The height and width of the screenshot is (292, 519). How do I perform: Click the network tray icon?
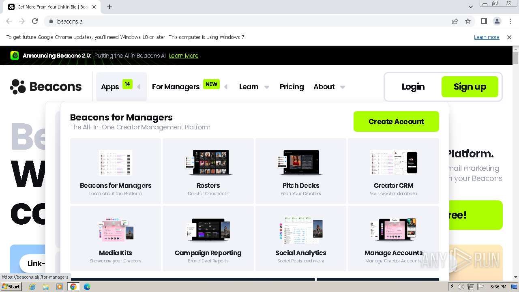[x=470, y=287]
